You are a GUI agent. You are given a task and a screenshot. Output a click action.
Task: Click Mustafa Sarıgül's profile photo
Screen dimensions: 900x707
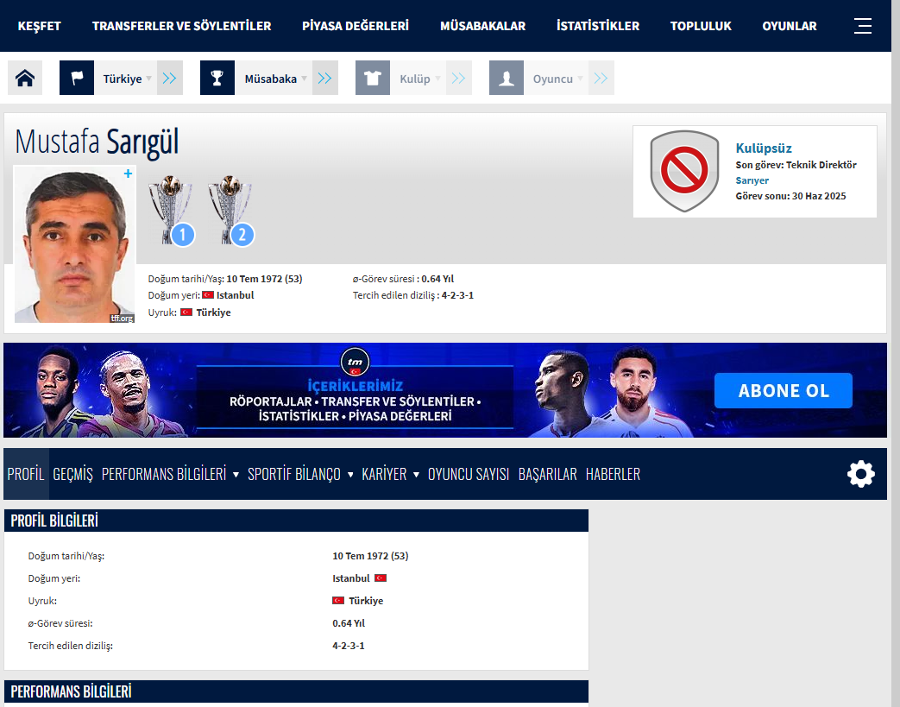point(74,244)
